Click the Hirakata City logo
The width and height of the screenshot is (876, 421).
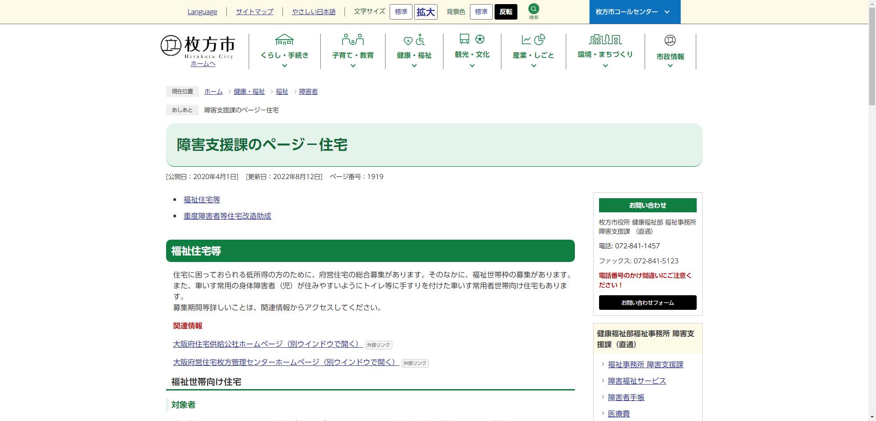(x=198, y=47)
